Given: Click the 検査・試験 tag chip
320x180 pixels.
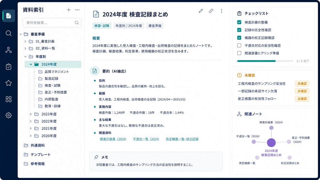Looking at the screenshot, I should (102, 26).
